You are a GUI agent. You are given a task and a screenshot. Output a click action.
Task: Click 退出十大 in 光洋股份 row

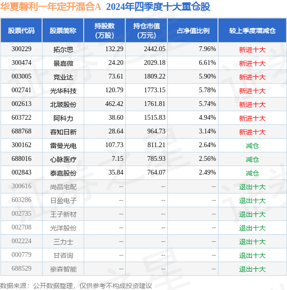252,228
